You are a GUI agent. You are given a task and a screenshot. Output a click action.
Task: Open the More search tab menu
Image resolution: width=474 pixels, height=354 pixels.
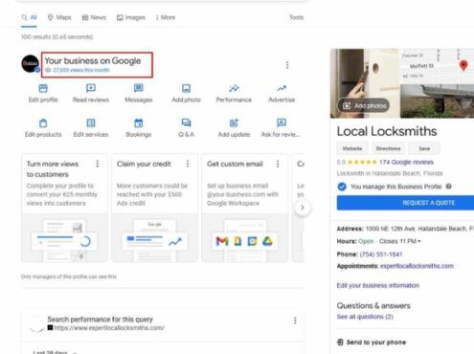point(166,17)
